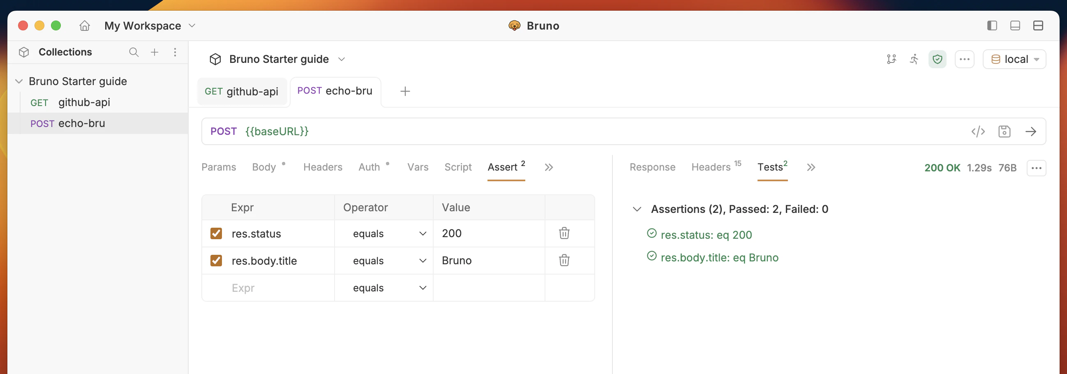Click the home icon

(85, 25)
